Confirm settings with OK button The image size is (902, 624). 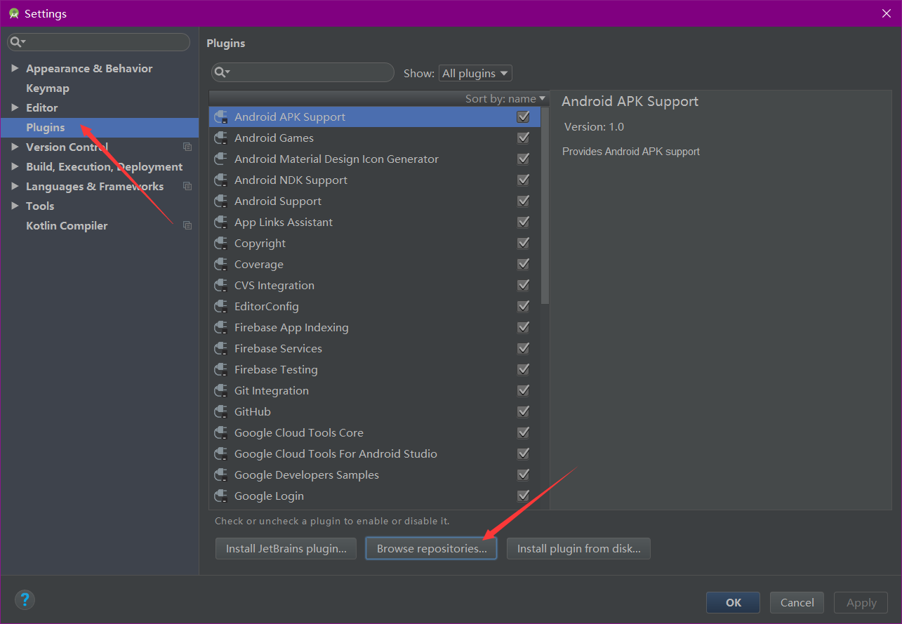(x=733, y=602)
